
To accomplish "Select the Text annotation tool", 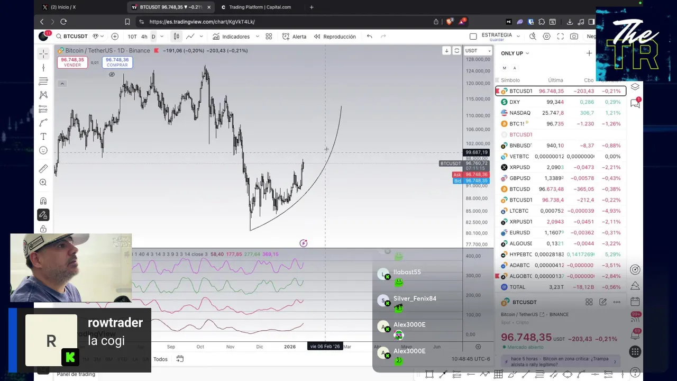I will (43, 137).
